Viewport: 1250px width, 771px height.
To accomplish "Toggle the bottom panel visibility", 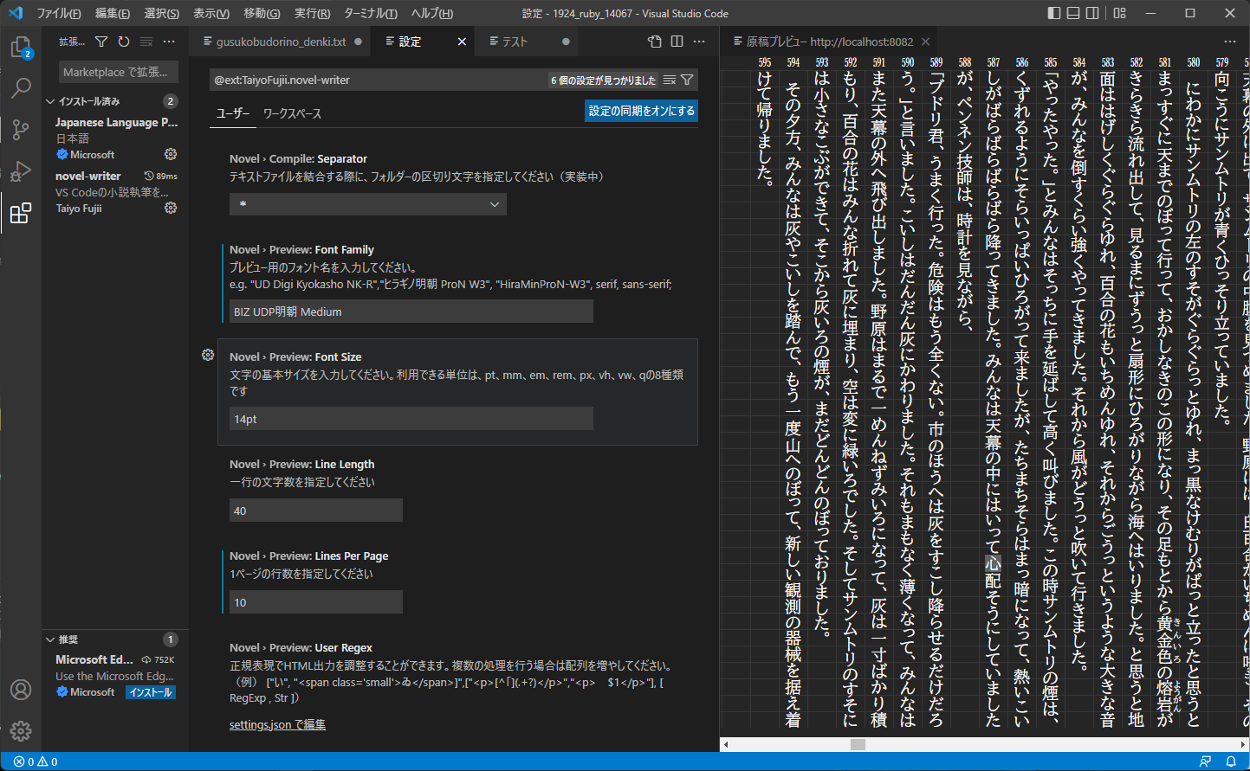I will [1073, 13].
